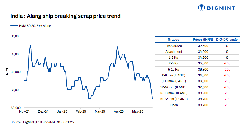Select the Prices (INR/t) column header
The height and width of the screenshot is (125, 240).
[203, 40]
